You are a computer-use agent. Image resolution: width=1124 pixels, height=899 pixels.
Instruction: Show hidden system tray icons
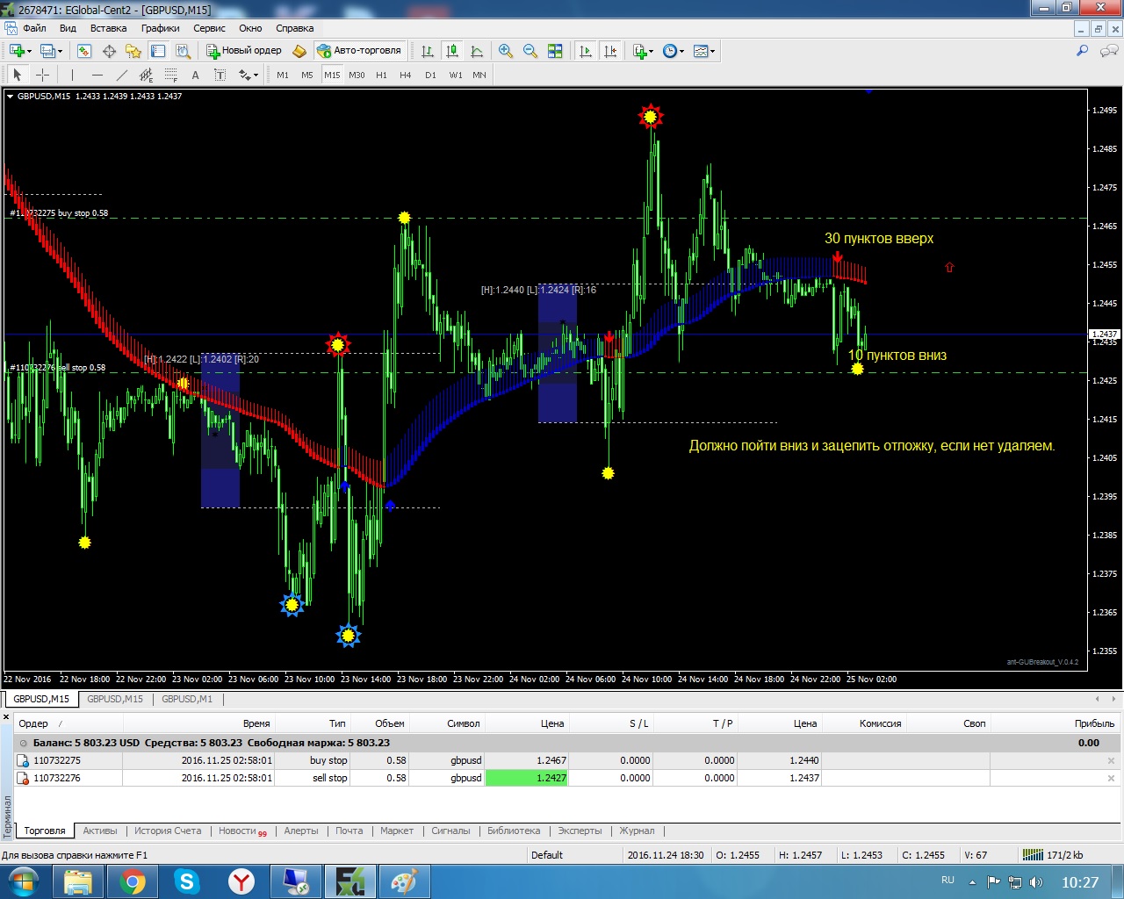(972, 881)
